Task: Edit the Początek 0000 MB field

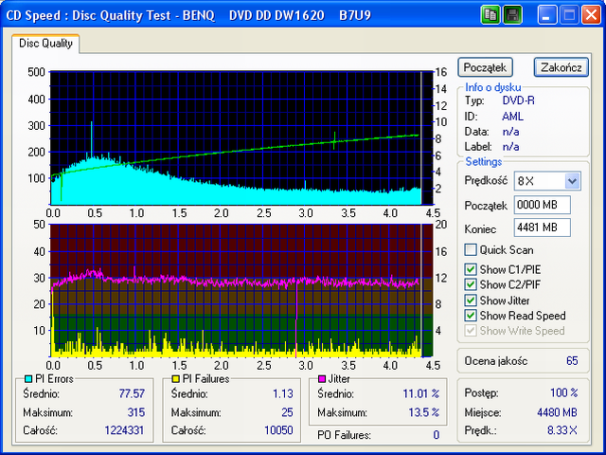Action: click(x=543, y=205)
